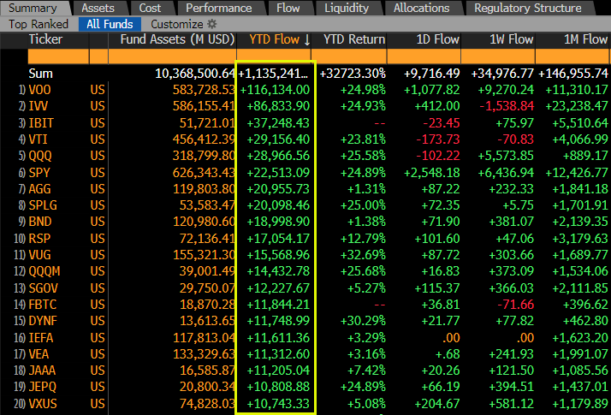611x415 pixels.
Task: Switch to the Top Ranked view
Action: 39,24
